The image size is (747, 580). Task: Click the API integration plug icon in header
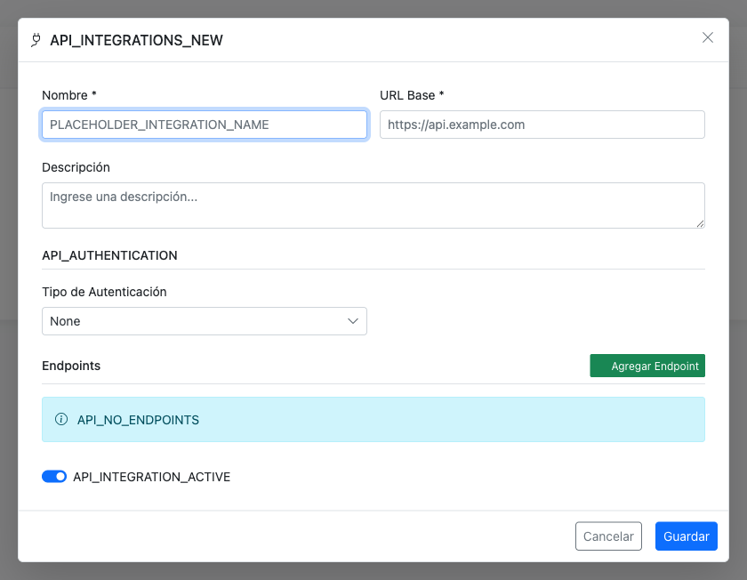[36, 40]
